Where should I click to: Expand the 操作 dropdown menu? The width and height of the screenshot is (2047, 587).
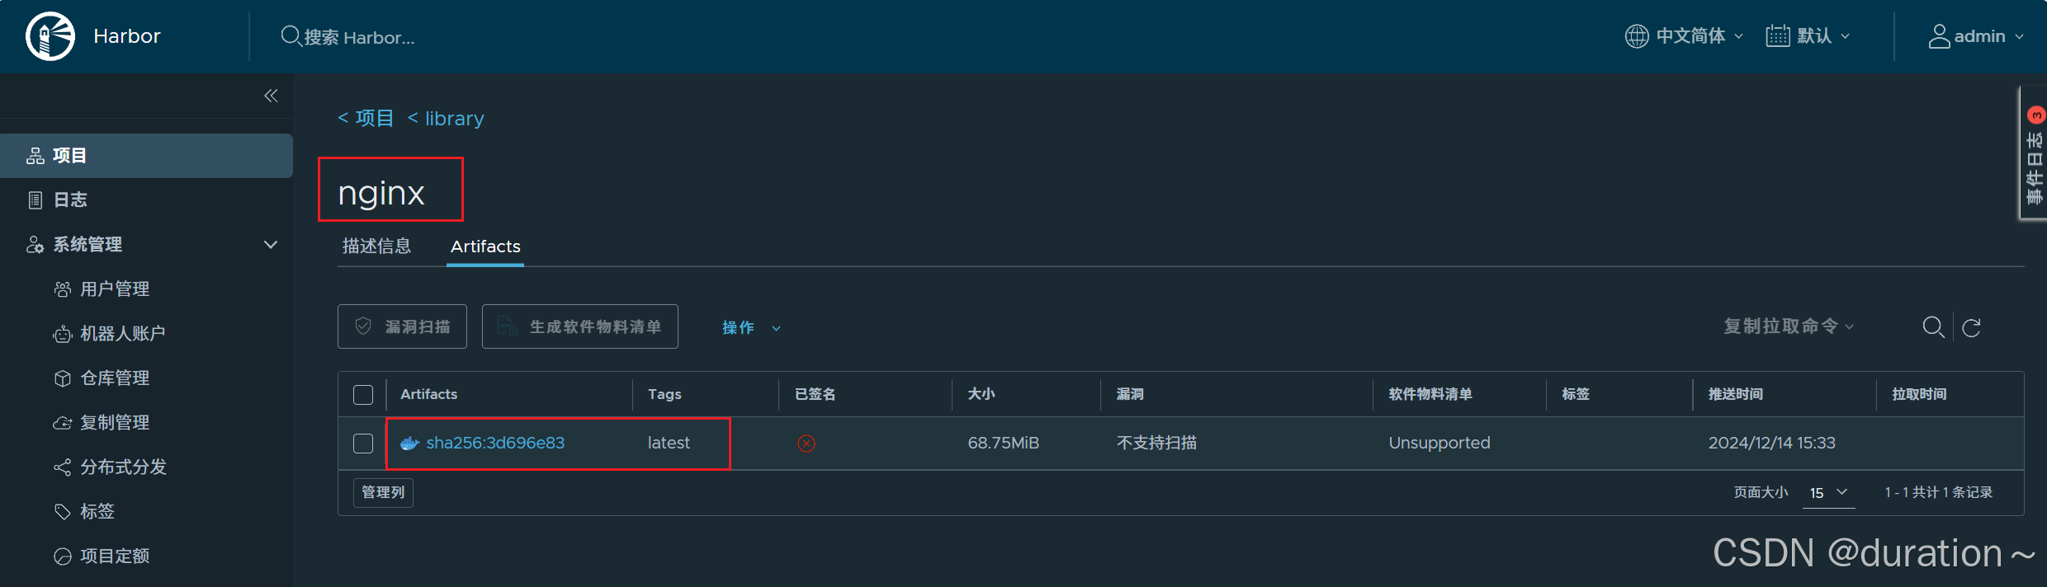tap(749, 326)
